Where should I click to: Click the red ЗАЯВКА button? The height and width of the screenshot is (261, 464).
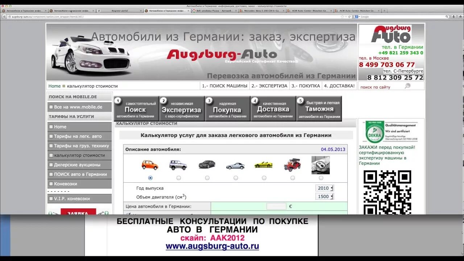(78, 212)
